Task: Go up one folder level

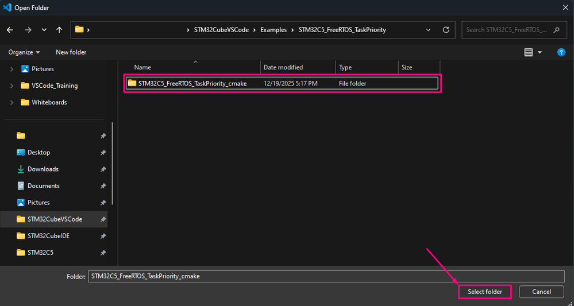Action: click(x=59, y=30)
